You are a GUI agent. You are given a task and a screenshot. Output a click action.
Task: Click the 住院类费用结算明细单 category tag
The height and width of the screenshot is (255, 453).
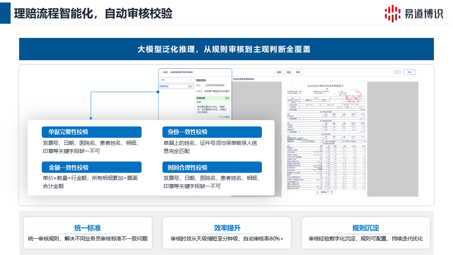[x=215, y=85]
